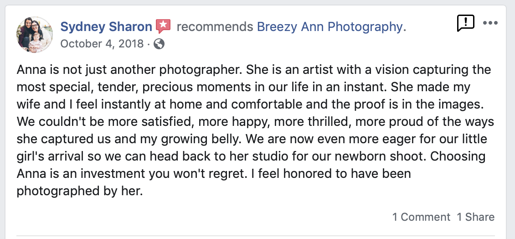The height and width of the screenshot is (239, 515).
Task: View the 1 Share details
Action: pos(475,217)
